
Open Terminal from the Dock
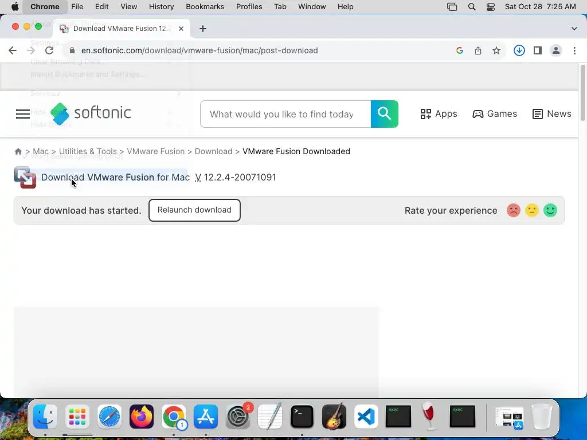click(302, 417)
